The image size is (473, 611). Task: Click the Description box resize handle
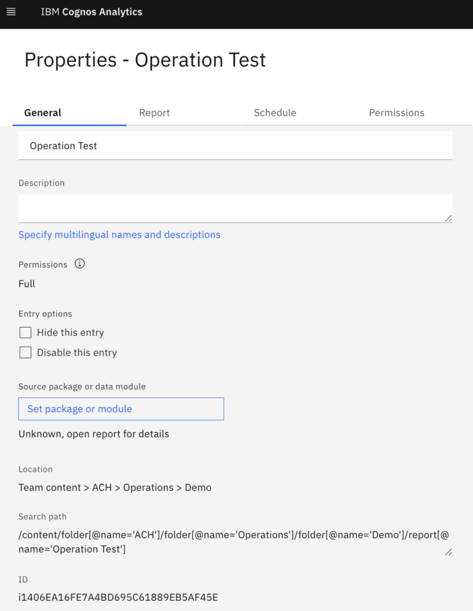pos(448,218)
